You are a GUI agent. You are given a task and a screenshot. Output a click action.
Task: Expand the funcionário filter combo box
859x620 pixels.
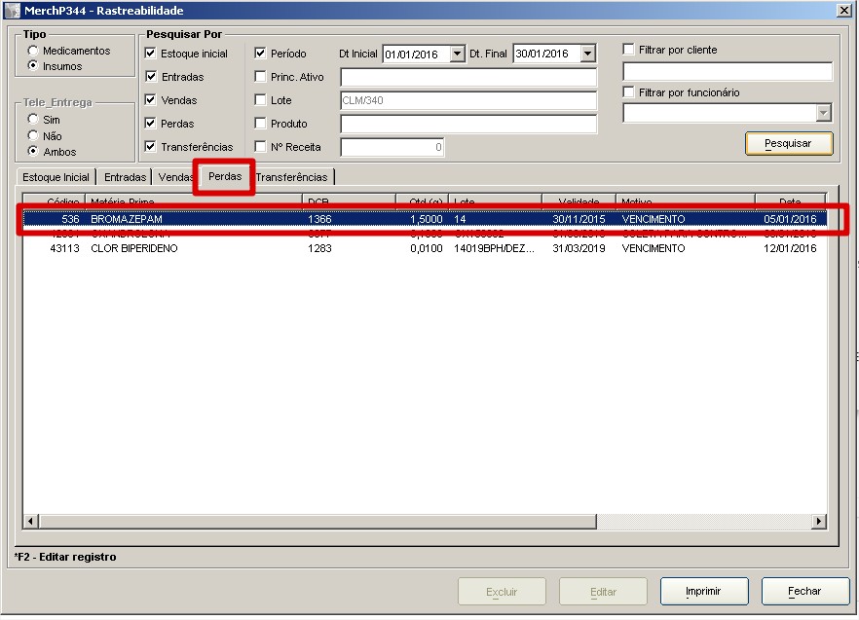824,114
